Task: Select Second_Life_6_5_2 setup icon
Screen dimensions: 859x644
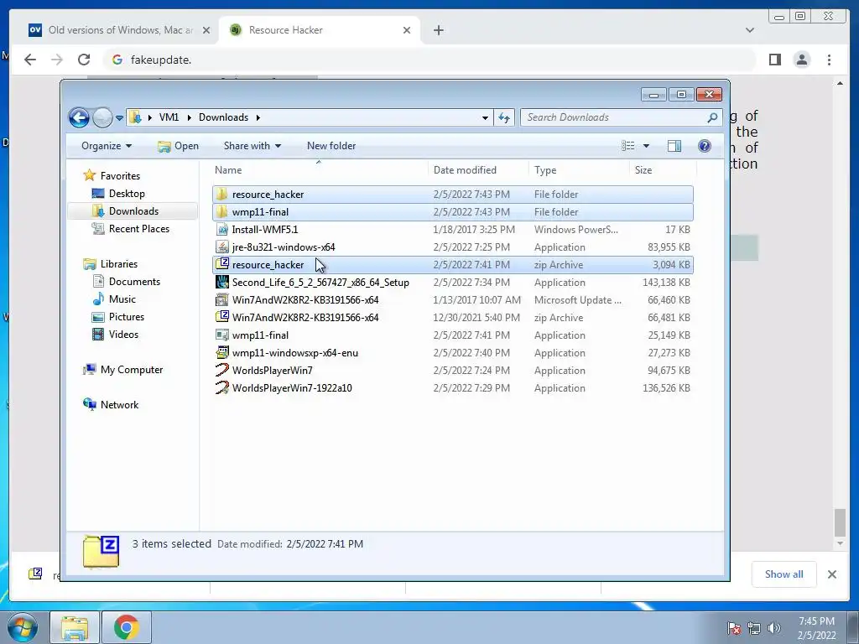Action: click(221, 282)
